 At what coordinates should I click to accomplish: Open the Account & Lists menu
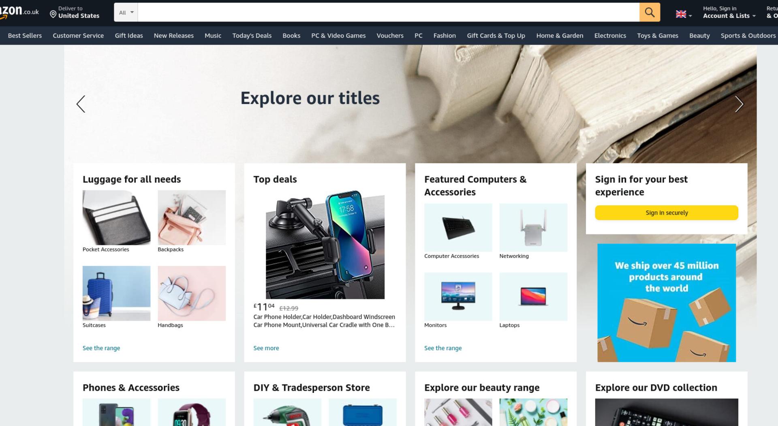coord(729,12)
